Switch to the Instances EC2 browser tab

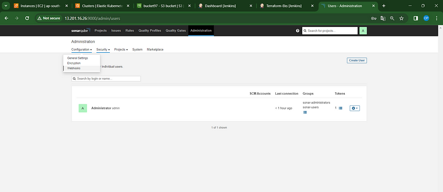tap(41, 6)
